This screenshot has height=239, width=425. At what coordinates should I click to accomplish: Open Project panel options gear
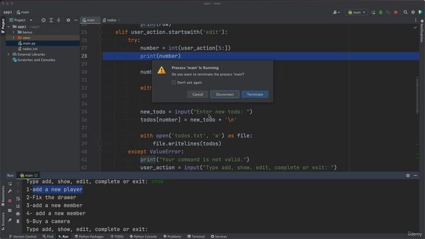coord(68,20)
